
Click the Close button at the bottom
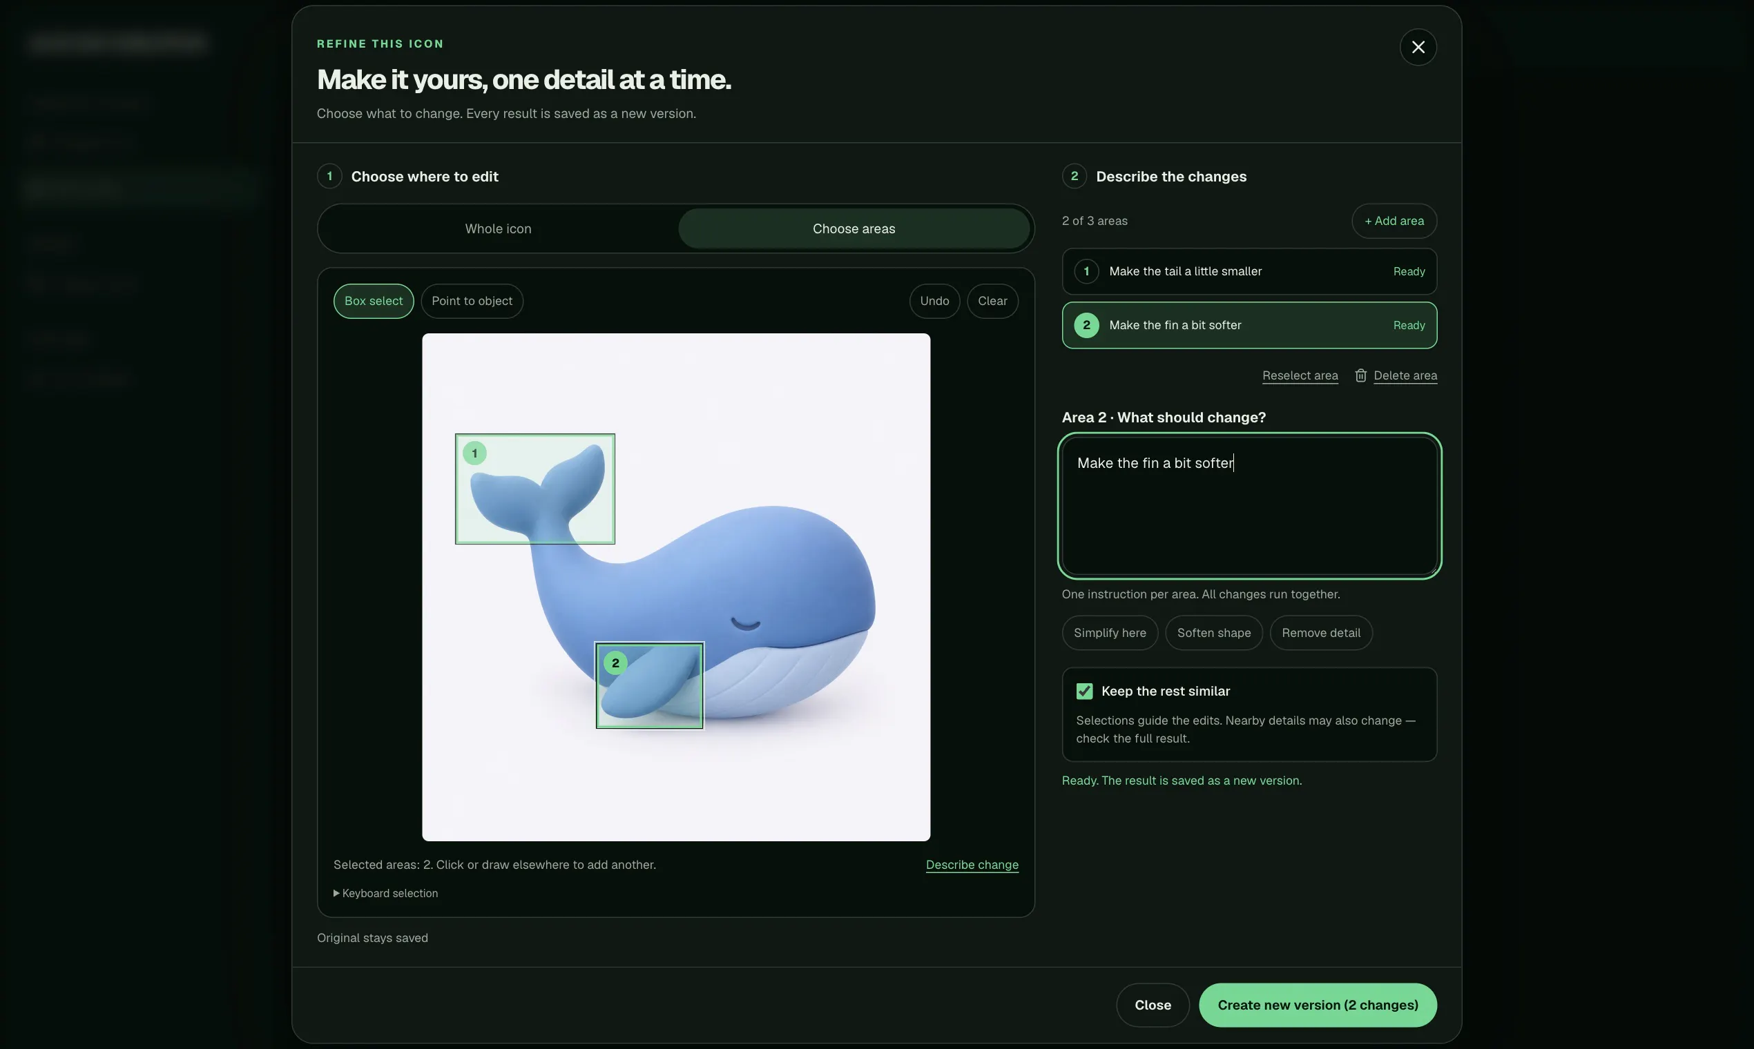coord(1153,1005)
